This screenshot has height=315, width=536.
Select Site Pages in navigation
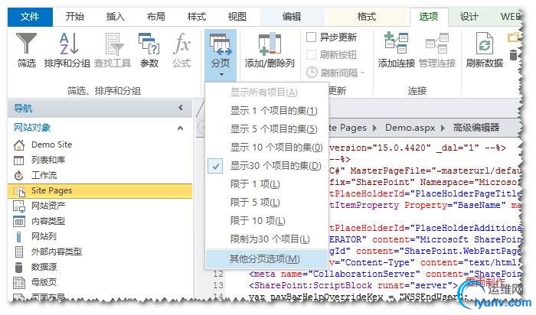coord(100,191)
